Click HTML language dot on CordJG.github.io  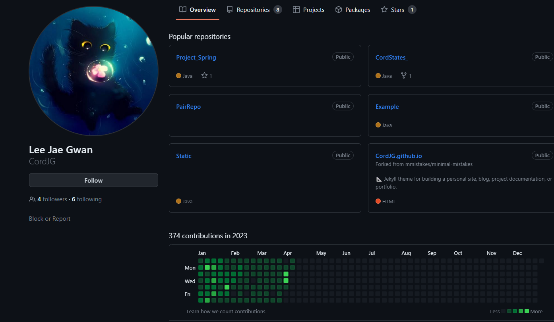click(378, 201)
